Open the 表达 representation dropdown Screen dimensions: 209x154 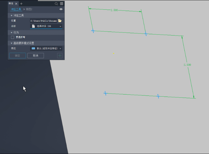pyautogui.click(x=46, y=49)
